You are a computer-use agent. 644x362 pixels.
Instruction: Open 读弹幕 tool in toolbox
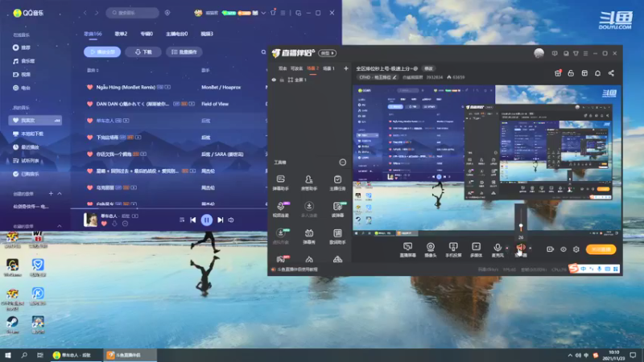click(x=337, y=209)
